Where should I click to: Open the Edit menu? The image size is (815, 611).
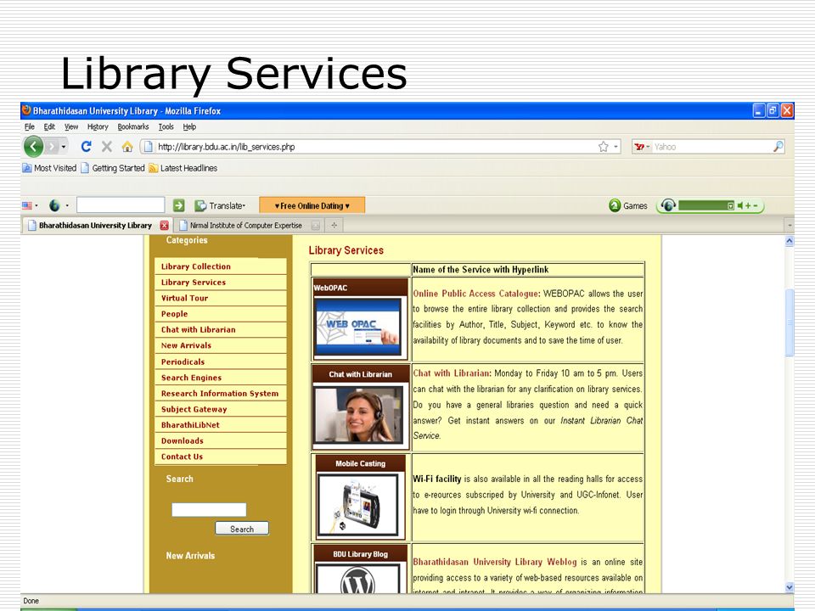click(49, 126)
